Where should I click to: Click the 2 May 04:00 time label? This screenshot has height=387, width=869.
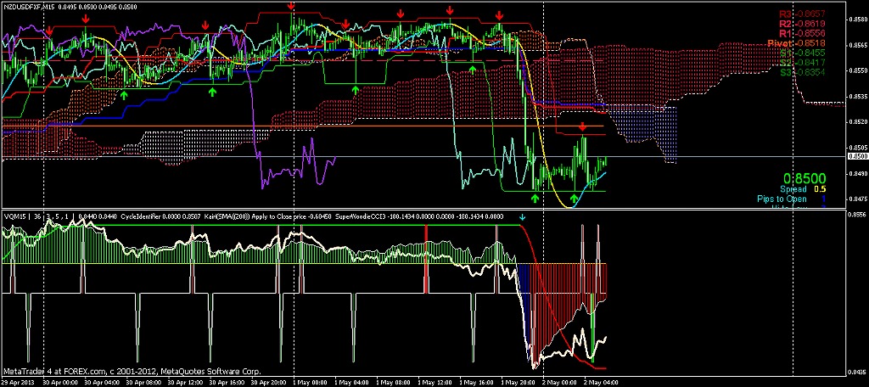[x=602, y=382]
